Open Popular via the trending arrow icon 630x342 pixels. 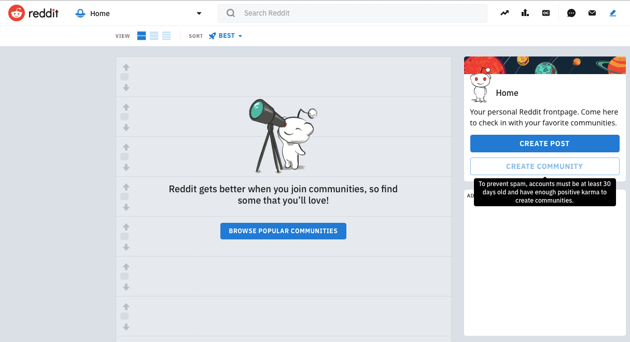click(x=505, y=13)
